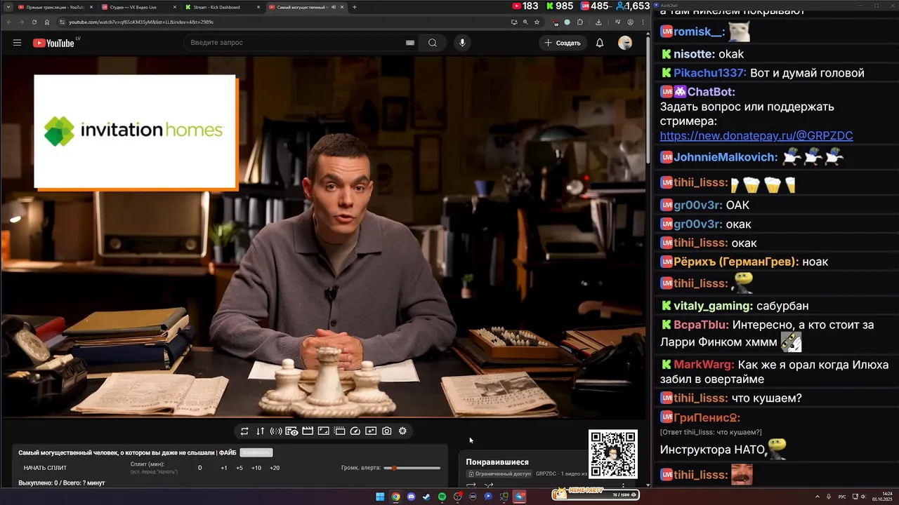
Task: Open the on-screen keyboard in search box
Action: [410, 43]
